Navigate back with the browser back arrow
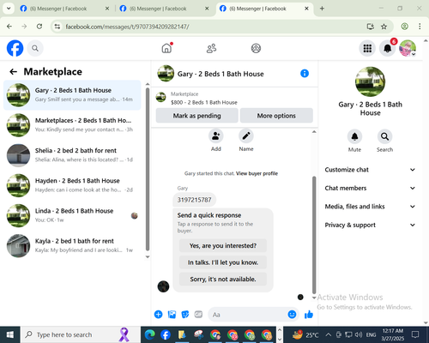Screen dimensions: 429x343 click(9, 27)
